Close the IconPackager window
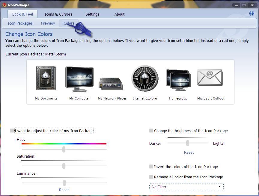Screen dimensions: 259x196 click(252, 5)
